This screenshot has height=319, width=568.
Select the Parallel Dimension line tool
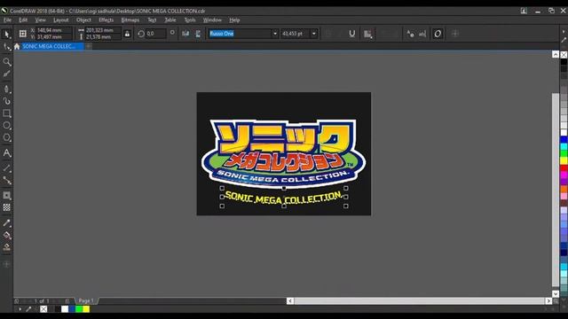tap(6, 167)
